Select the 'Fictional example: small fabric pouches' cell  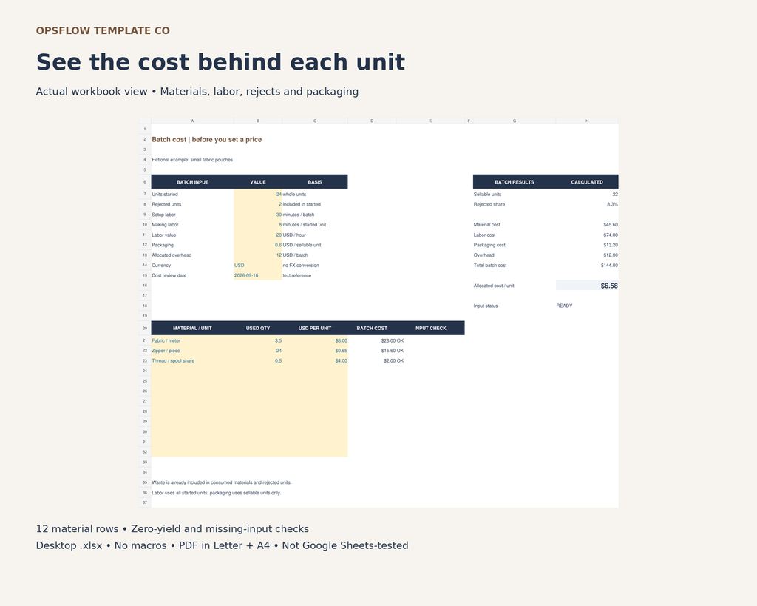(192, 160)
